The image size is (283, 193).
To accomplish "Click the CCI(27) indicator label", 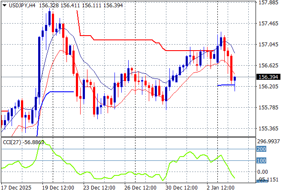I will 12,142.
